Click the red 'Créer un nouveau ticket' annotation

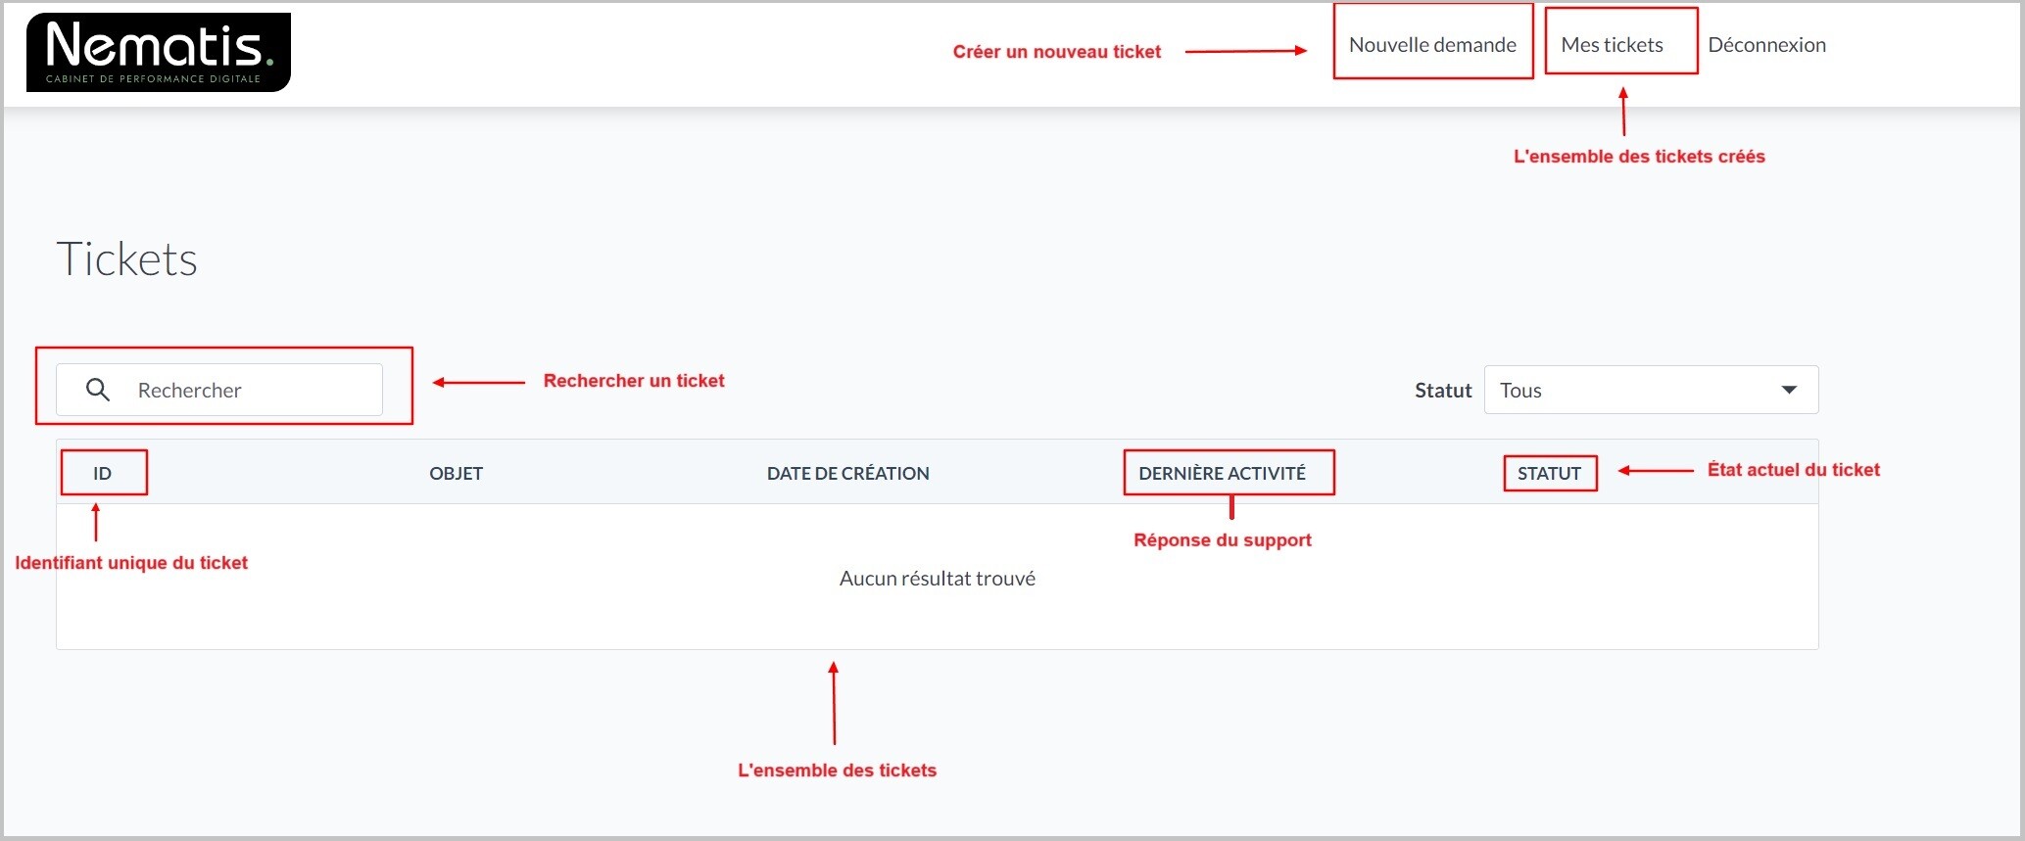click(1056, 52)
